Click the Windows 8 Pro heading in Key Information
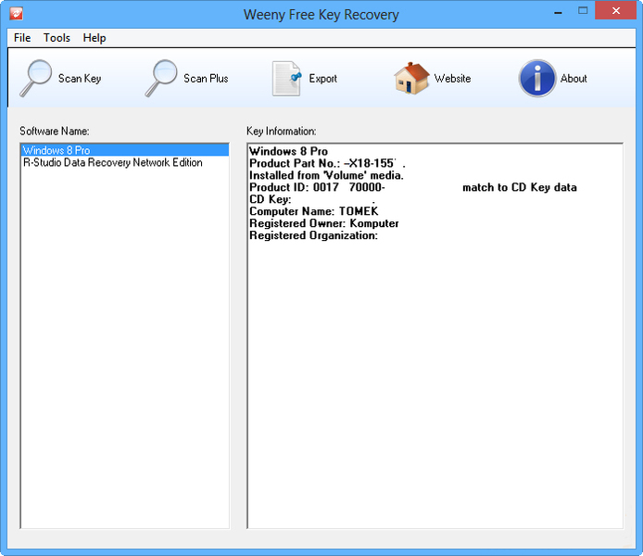 (289, 151)
